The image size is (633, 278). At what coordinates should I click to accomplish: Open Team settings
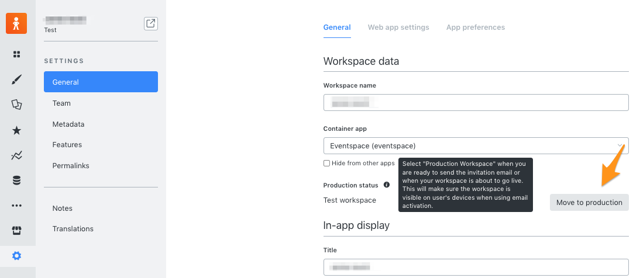point(61,103)
